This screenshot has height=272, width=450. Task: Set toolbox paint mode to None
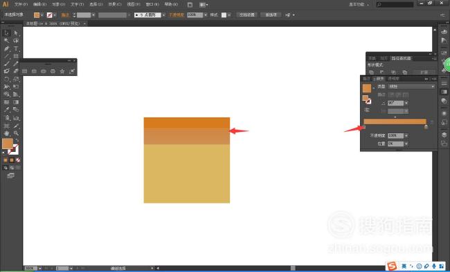[18, 160]
